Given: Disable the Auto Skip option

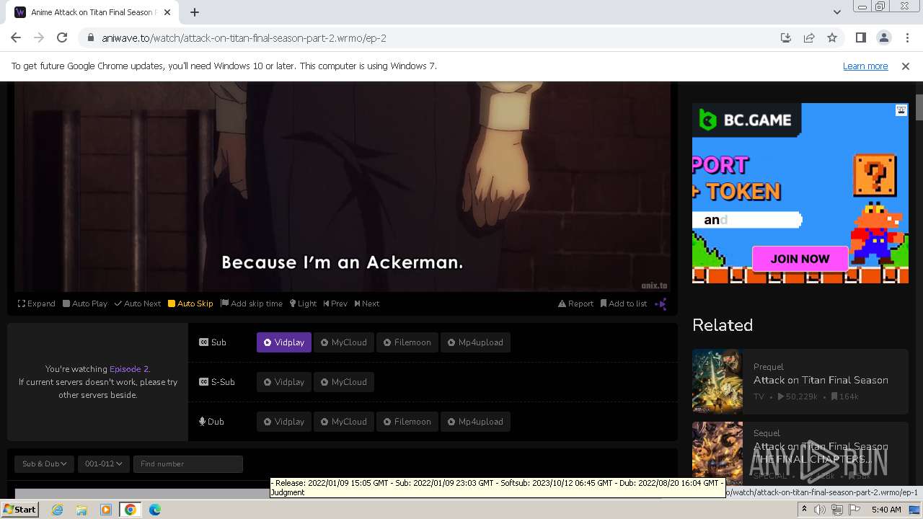Looking at the screenshot, I should pyautogui.click(x=190, y=303).
